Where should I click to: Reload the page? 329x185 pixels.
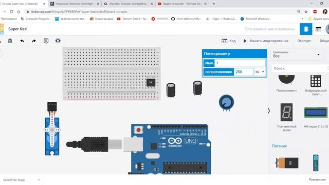[x=11, y=12]
